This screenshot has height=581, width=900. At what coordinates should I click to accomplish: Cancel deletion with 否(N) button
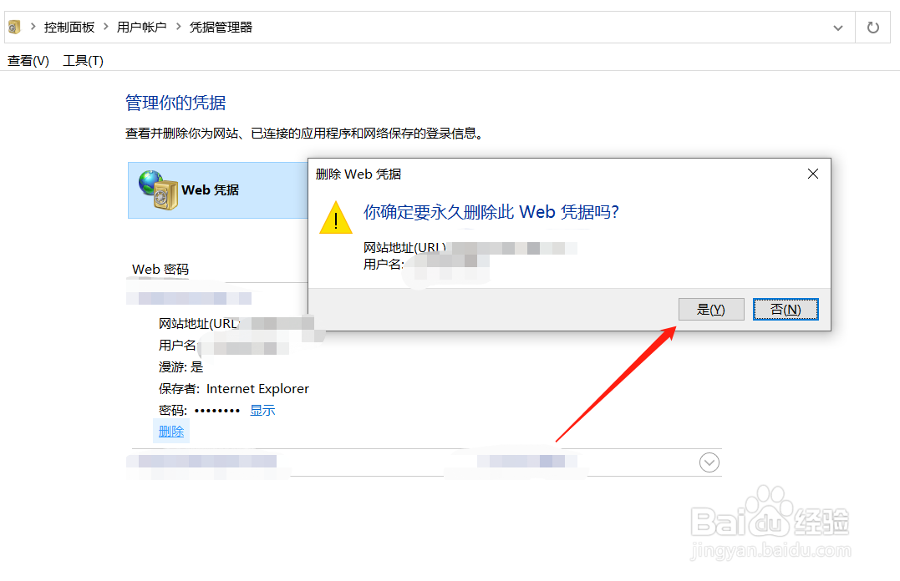[786, 309]
